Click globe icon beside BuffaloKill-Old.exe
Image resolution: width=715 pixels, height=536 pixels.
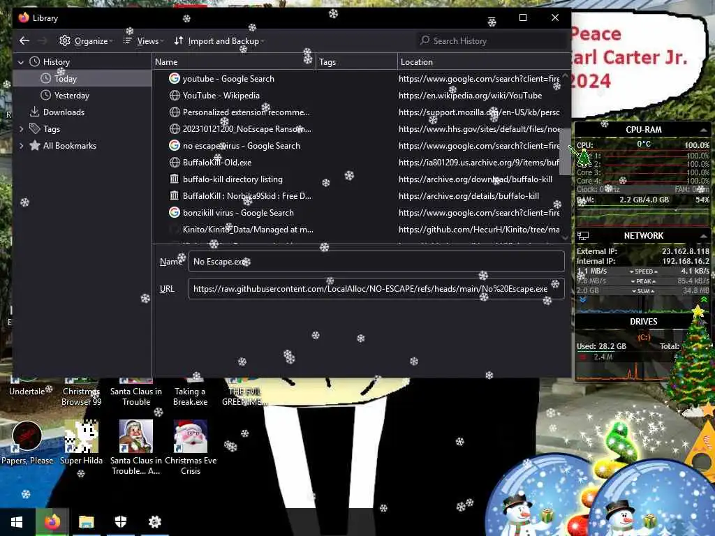coord(174,163)
